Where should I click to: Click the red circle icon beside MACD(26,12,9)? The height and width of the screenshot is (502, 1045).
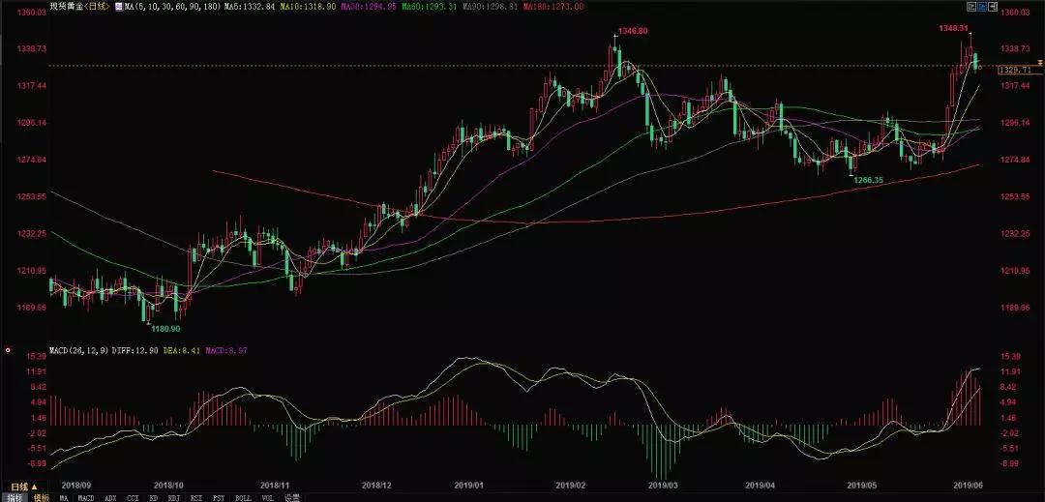(8, 349)
